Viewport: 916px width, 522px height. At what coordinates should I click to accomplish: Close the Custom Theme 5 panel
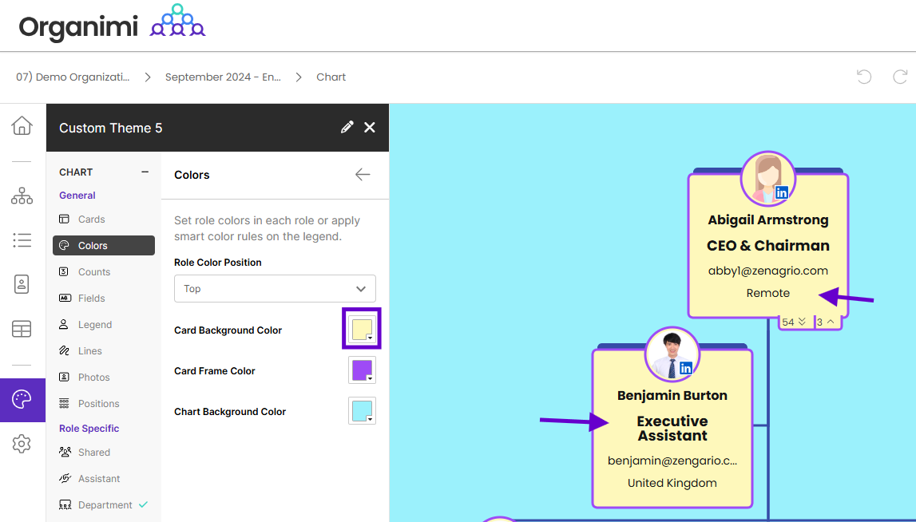(x=370, y=128)
